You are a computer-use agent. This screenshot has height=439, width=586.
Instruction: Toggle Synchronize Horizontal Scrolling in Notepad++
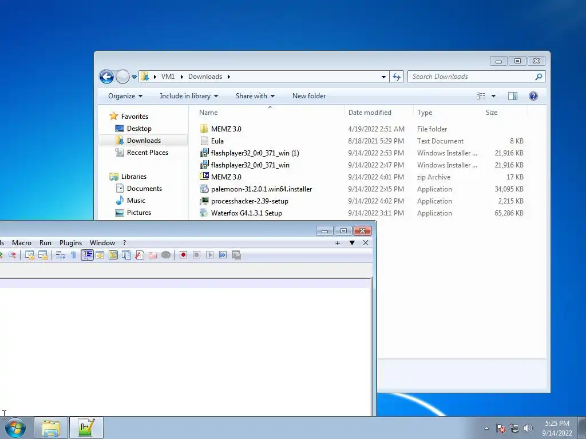tap(43, 255)
